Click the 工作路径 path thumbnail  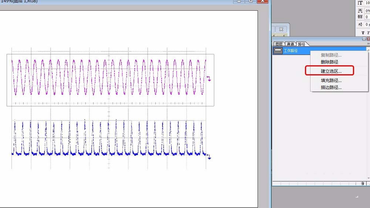(278, 51)
